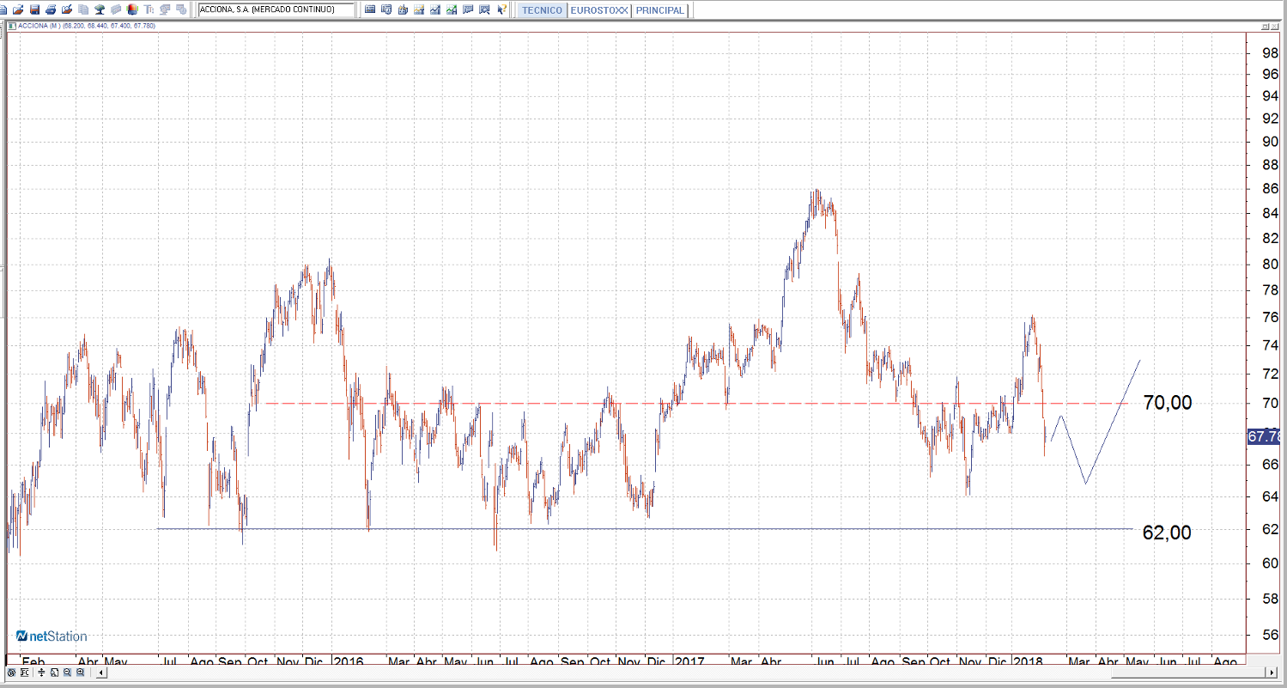This screenshot has height=688, width=1287.
Task: Print the chart with the printer icon
Action: (x=51, y=9)
